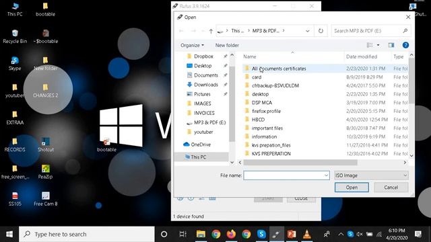Open CHANGES 2 folder on desktop

coord(46,91)
